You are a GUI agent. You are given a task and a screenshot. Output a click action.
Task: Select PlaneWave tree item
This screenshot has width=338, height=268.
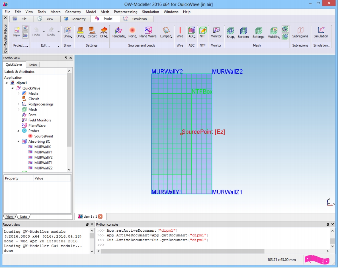click(x=37, y=126)
